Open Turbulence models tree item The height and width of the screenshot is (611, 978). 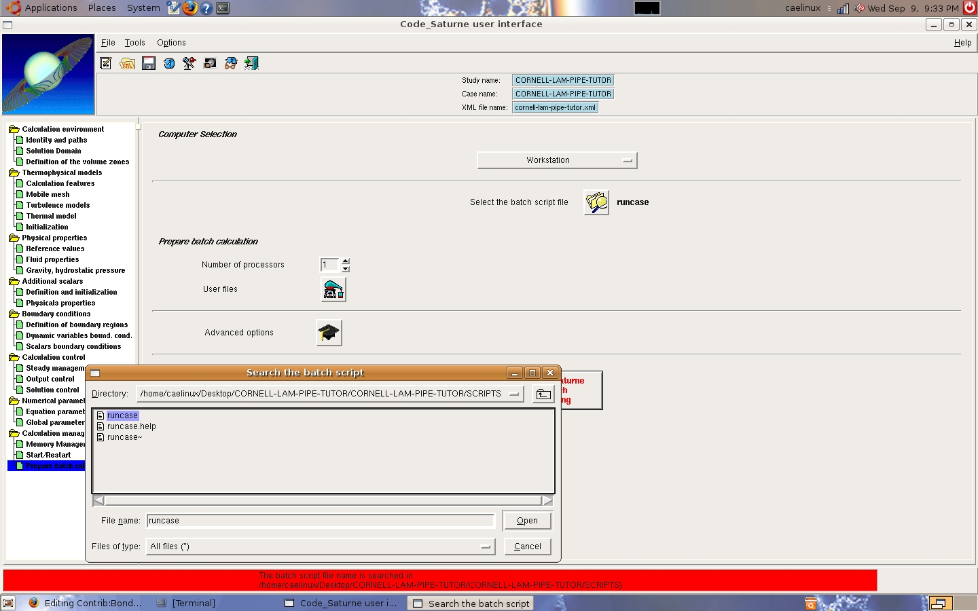pos(58,205)
